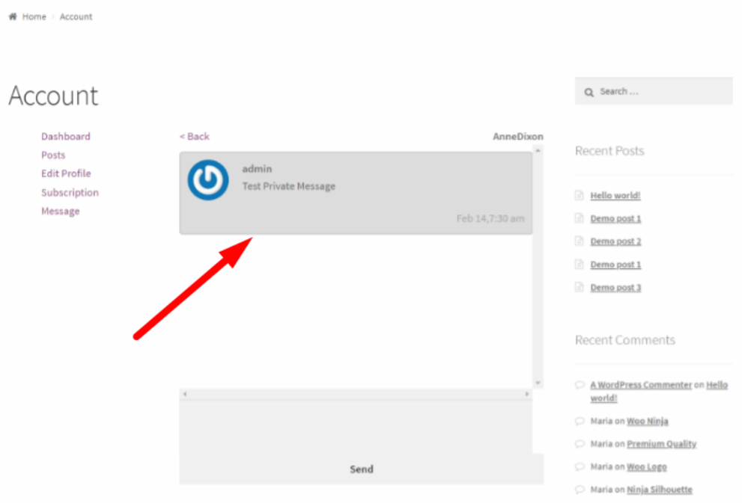Click document icon beside Demo post 3
The image size is (742, 503).
coord(580,287)
